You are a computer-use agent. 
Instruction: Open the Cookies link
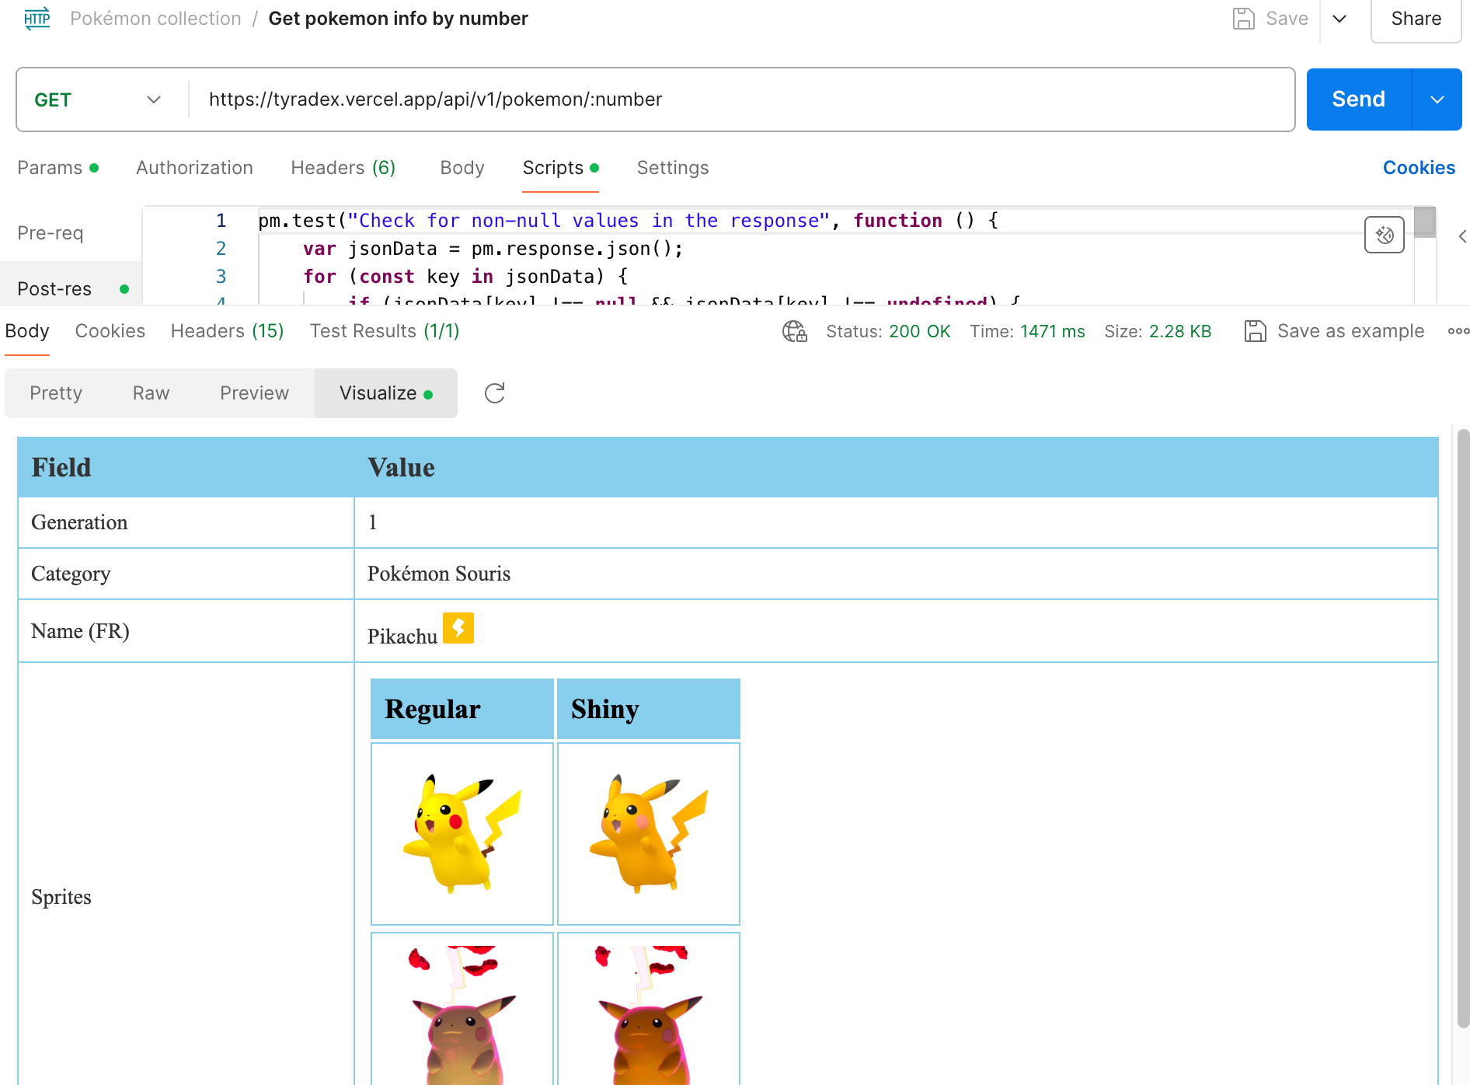click(x=1419, y=168)
